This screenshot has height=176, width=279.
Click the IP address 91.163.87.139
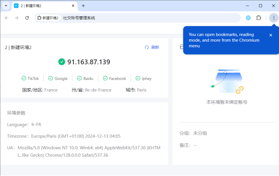(x=89, y=62)
